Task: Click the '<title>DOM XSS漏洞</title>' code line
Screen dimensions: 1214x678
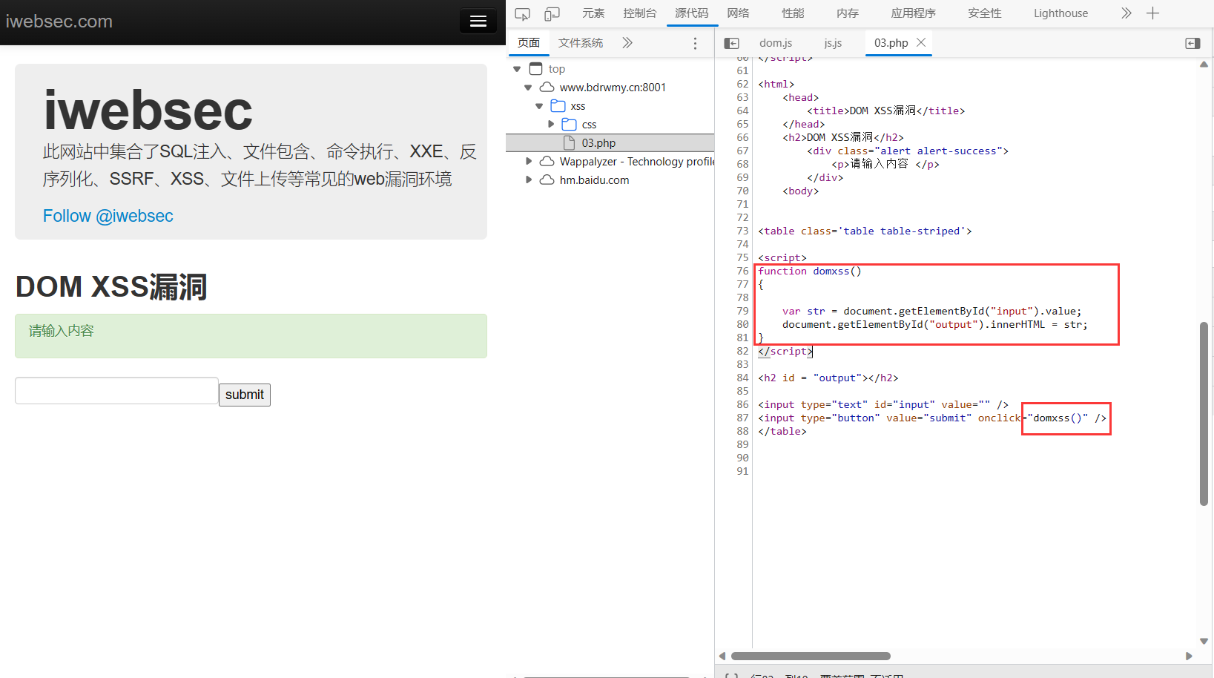Action: coord(886,111)
